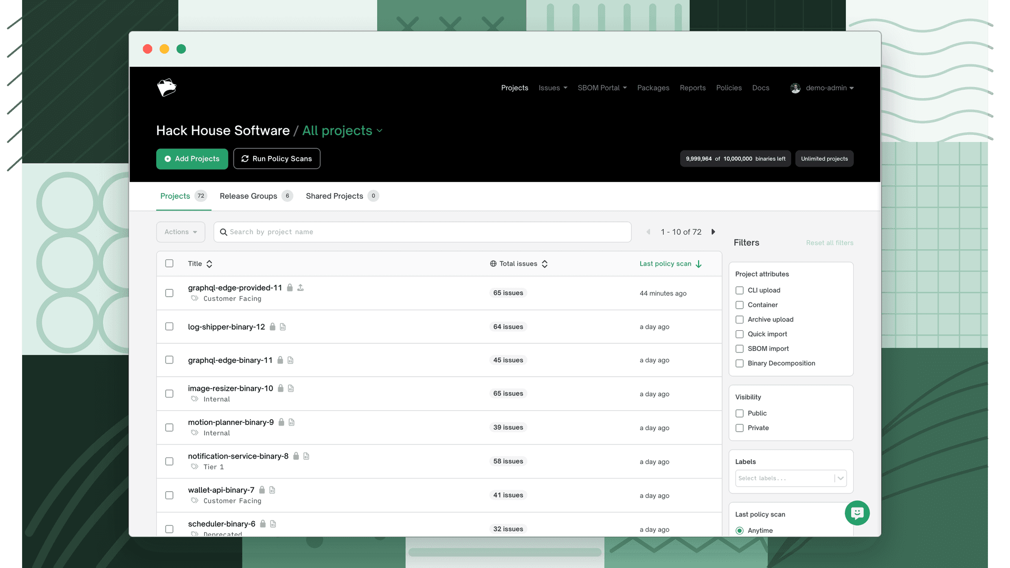Click lock icon beside motion-planner-binary-9
This screenshot has width=1010, height=568.
click(281, 422)
